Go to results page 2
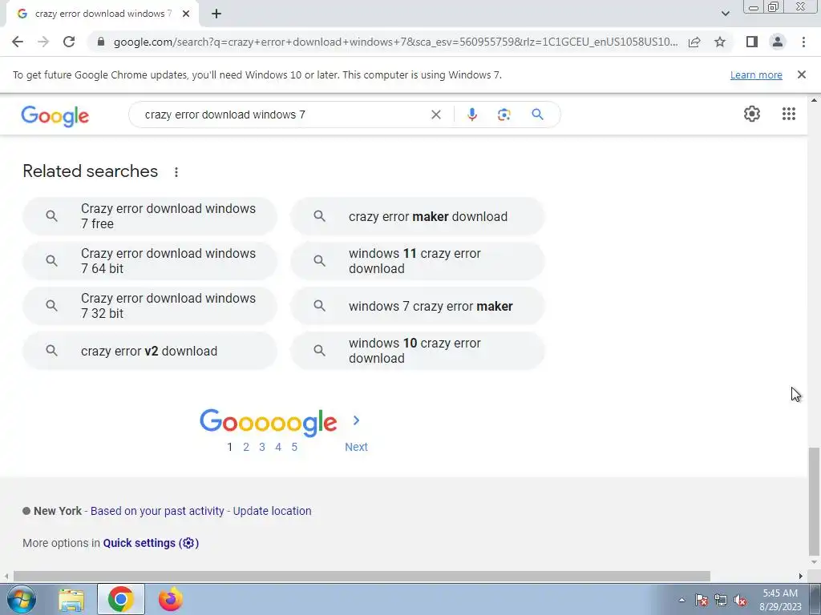 (246, 447)
